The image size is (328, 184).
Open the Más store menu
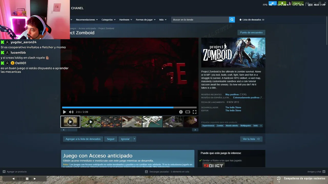tap(163, 20)
